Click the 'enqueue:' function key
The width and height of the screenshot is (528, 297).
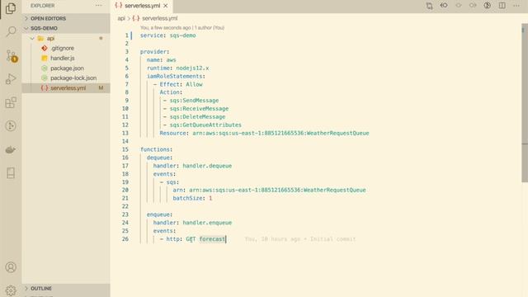pyautogui.click(x=159, y=214)
